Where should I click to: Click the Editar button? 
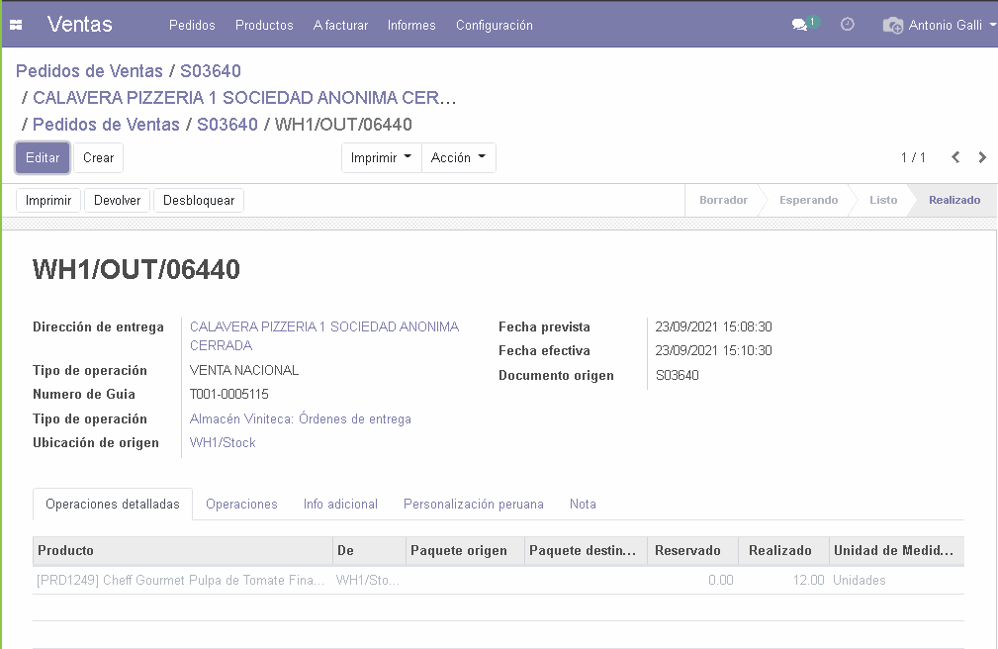pos(43,158)
